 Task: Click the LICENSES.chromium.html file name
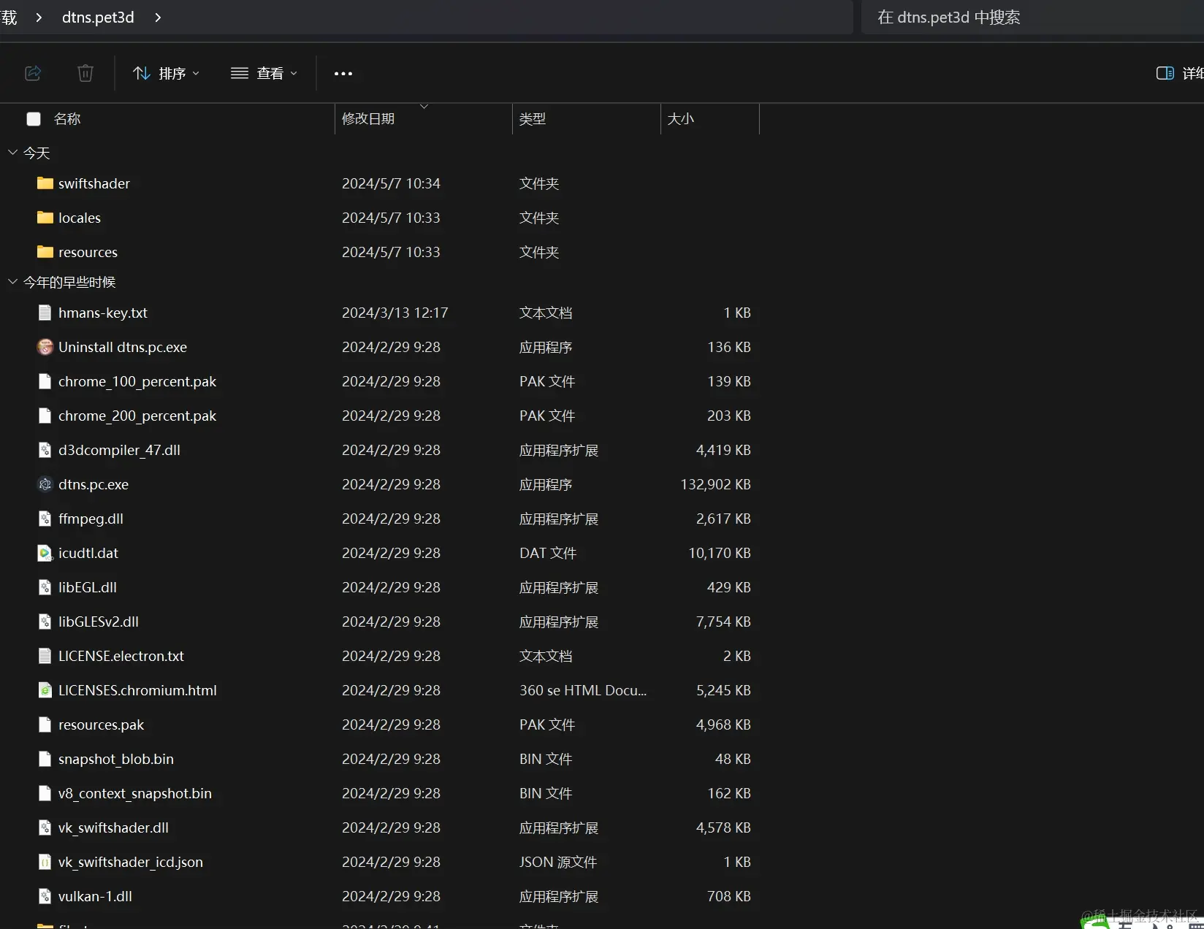137,690
